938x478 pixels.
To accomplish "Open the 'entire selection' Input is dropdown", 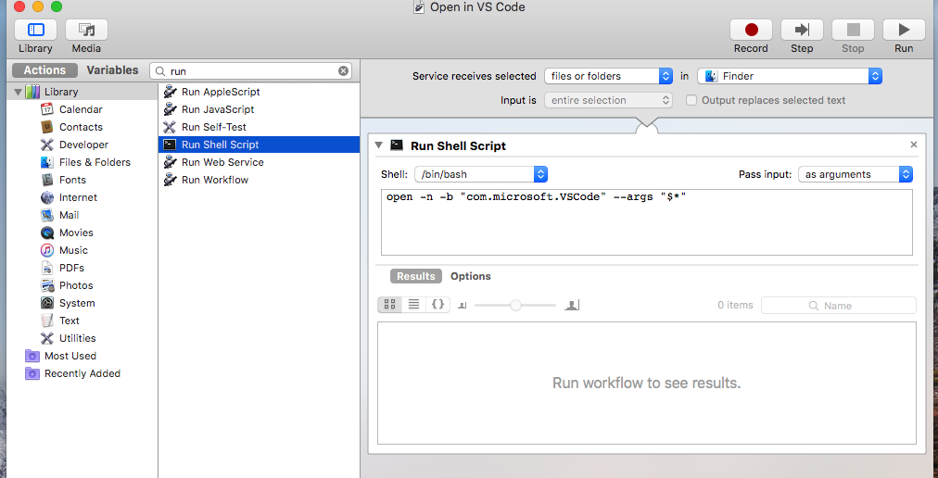I will click(608, 100).
